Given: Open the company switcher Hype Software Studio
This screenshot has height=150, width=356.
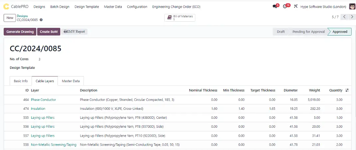Looking at the screenshot, I should 323,7.
